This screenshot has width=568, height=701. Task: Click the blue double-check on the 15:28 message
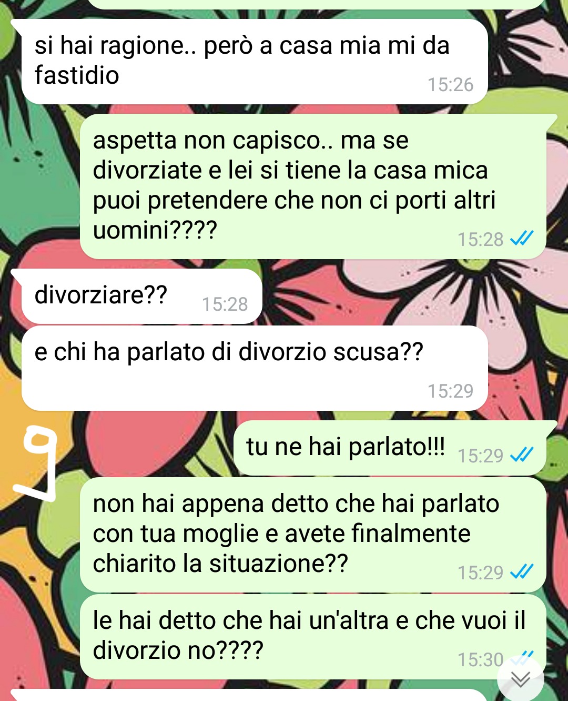pos(522,239)
